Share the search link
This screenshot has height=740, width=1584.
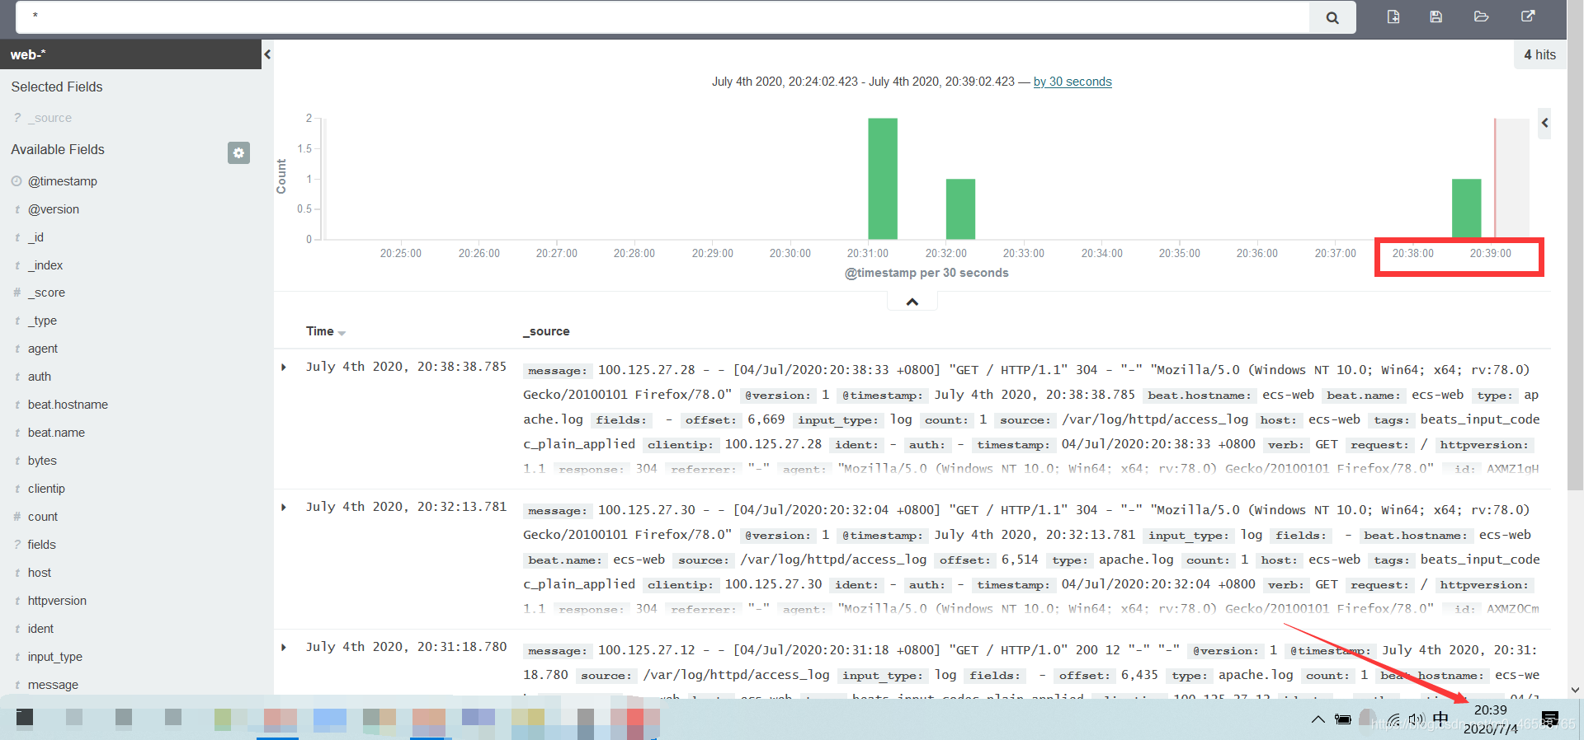(x=1528, y=16)
